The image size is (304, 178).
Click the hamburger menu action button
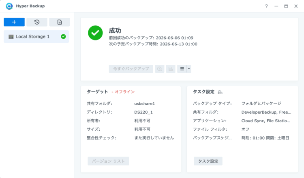coord(182,69)
